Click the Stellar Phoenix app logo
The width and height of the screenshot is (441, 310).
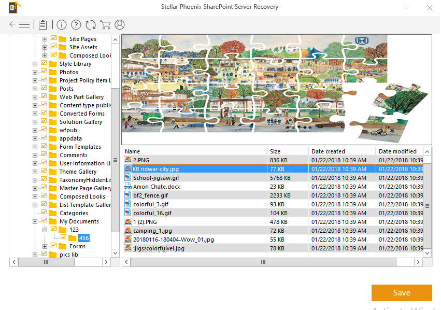pyautogui.click(x=15, y=8)
